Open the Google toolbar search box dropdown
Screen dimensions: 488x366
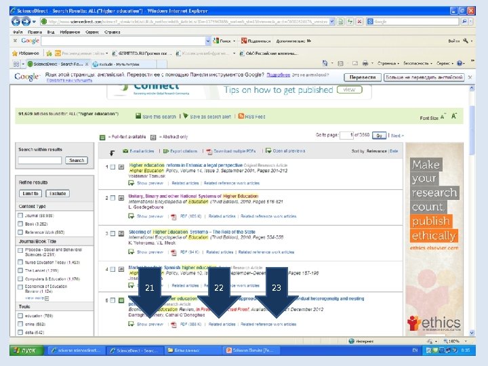click(208, 41)
